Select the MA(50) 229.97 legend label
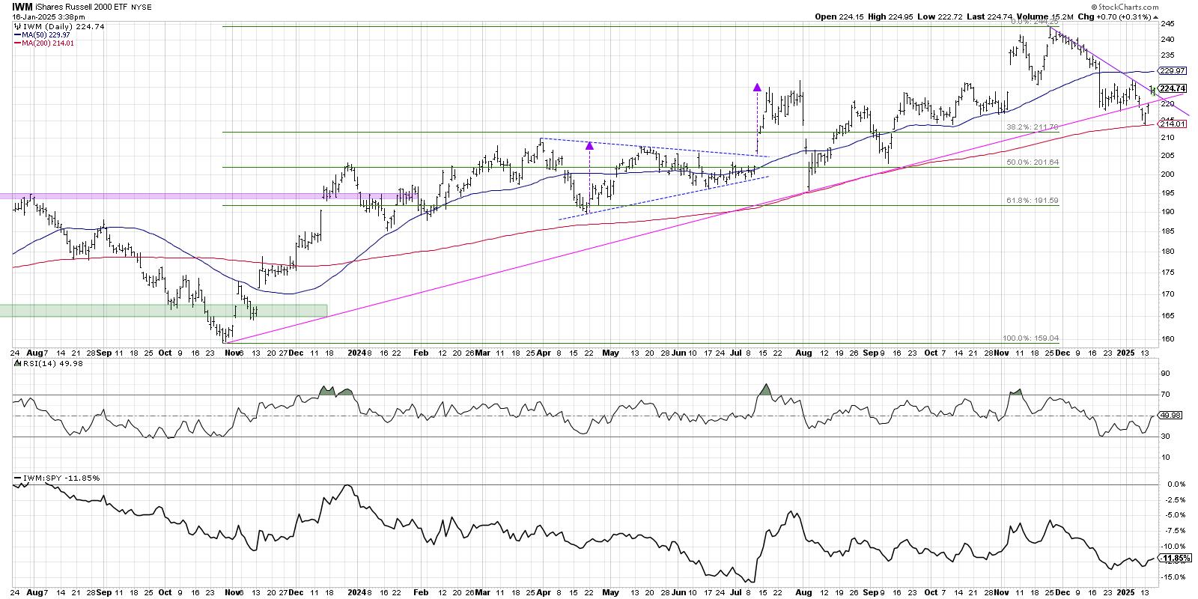Viewport: 1198px width, 599px height. tap(47, 35)
